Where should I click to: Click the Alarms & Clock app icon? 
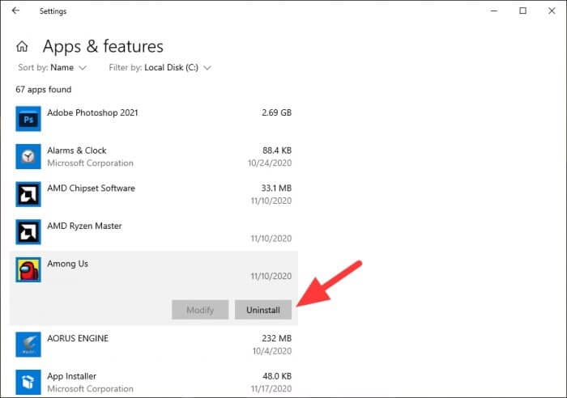[28, 156]
